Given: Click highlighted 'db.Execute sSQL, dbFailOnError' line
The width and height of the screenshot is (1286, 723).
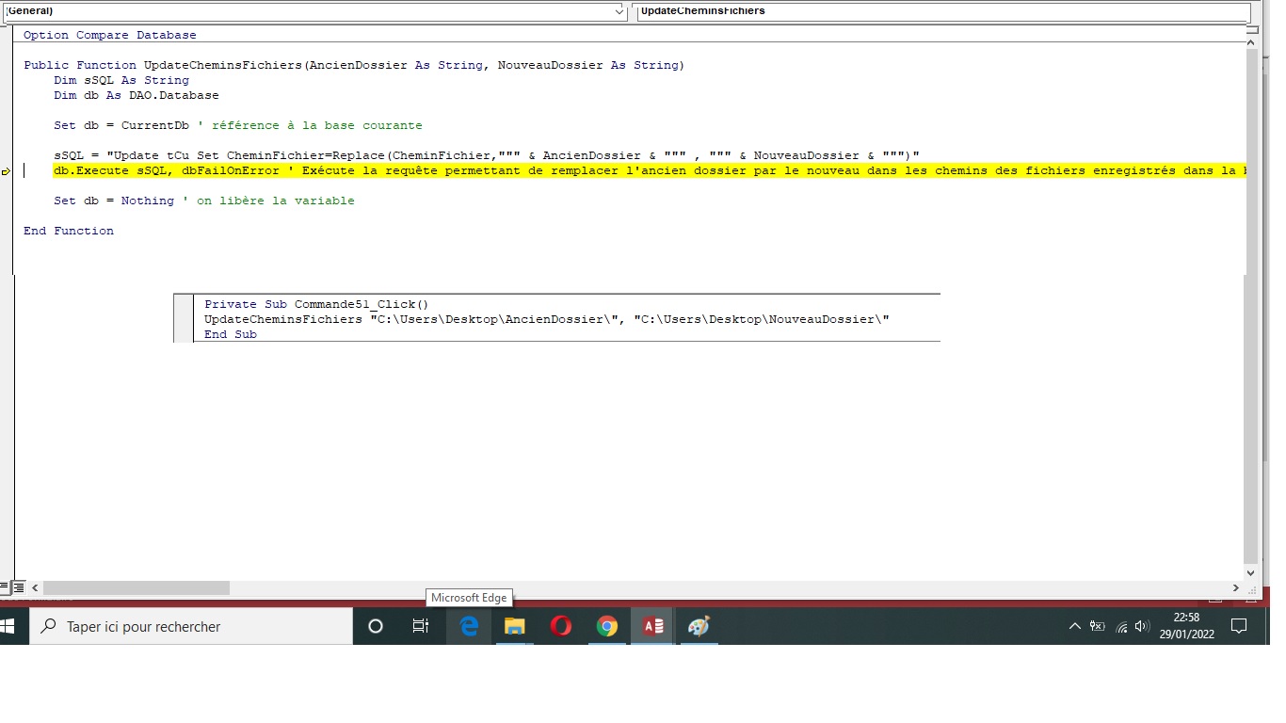Looking at the screenshot, I should click(651, 170).
